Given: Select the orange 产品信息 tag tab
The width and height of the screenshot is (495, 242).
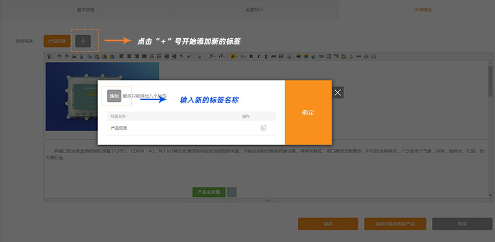Looking at the screenshot, I should click(57, 41).
